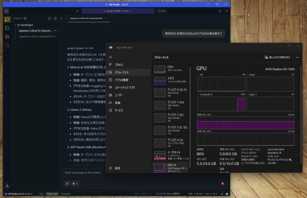Image resolution: width=307 pixels, height=198 pixels.
Task: Create a new folder in the LM Studio chat list
Action: click(x=49, y=18)
